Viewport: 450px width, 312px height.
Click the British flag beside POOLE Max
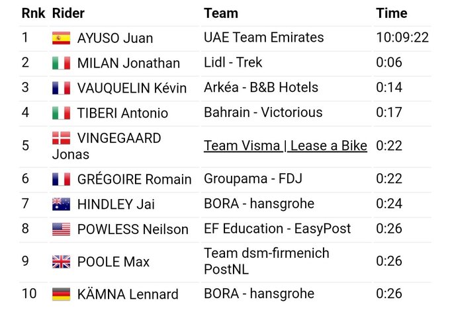tap(62, 262)
